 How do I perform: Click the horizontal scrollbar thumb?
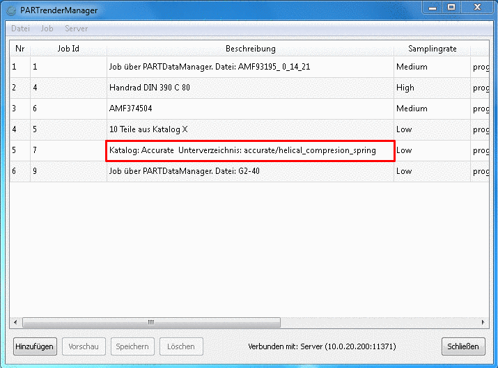[151, 322]
